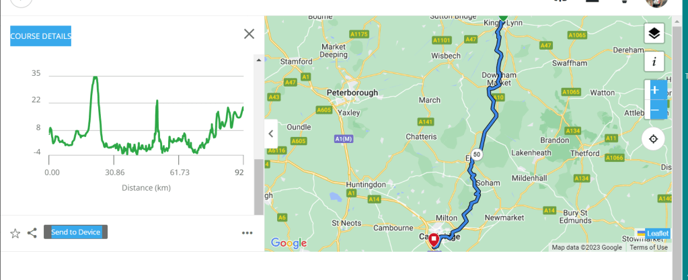Viewport: 688px width, 280px height.
Task: Click the red finish marker in Cambridge
Action: (x=434, y=239)
